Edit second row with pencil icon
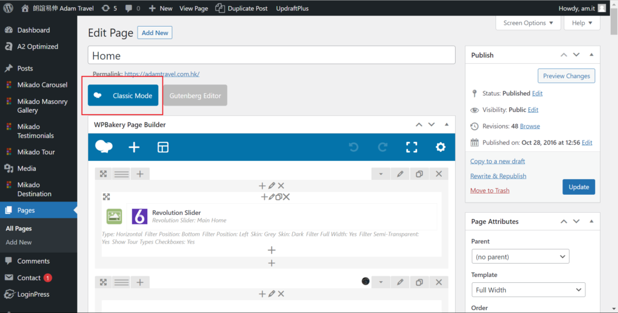Screen dimensions: 618x313 pyautogui.click(x=400, y=282)
